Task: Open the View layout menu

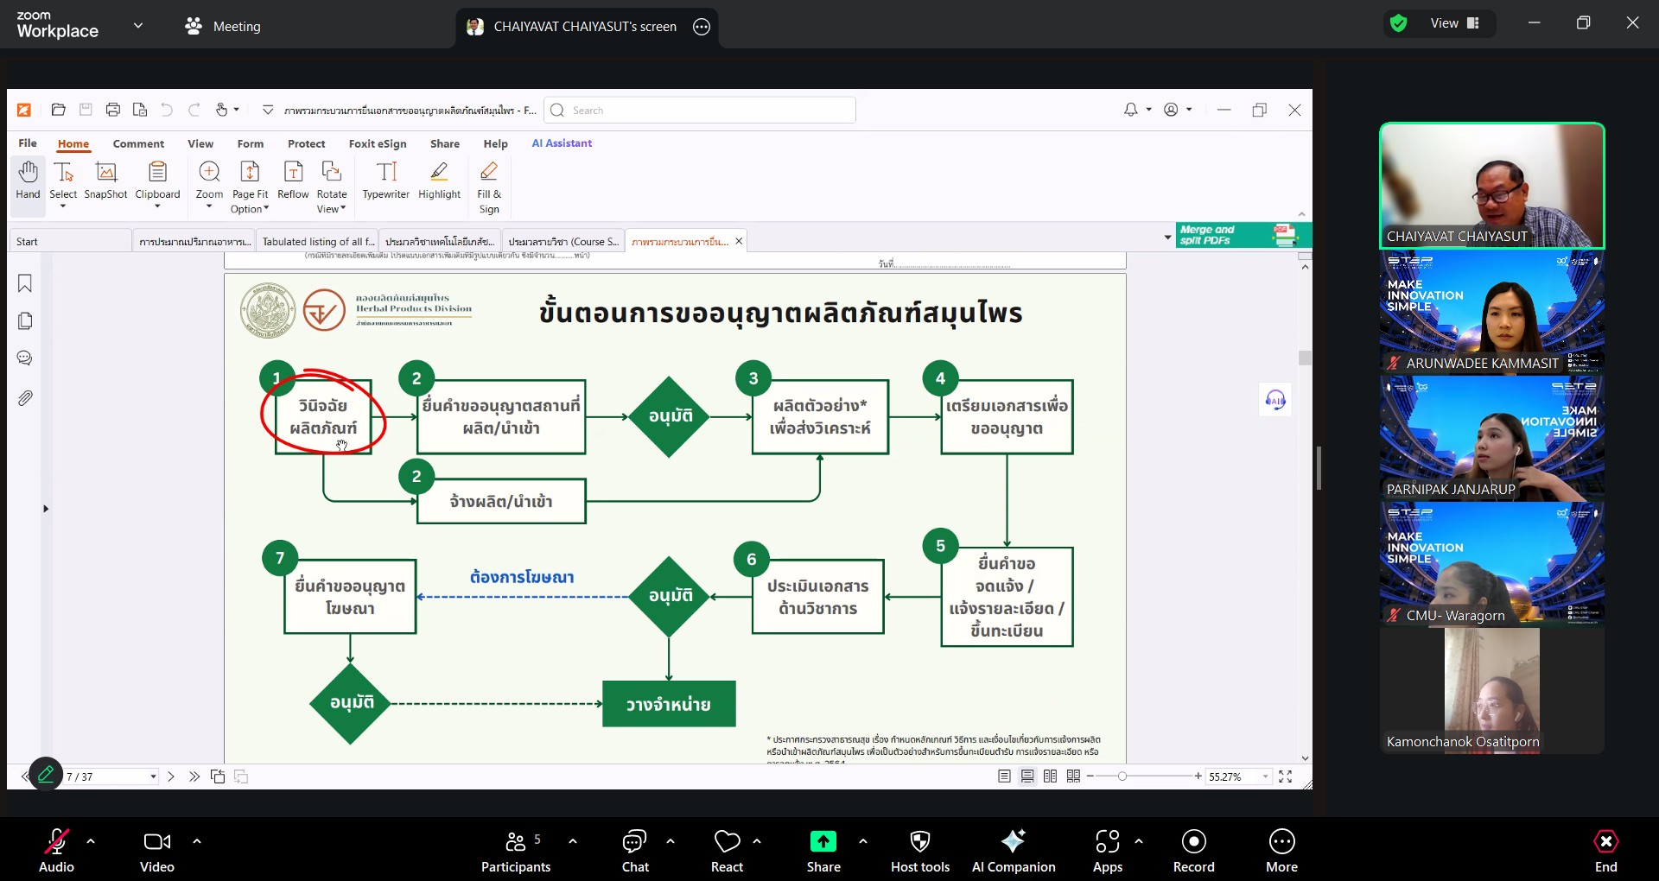Action: click(x=1455, y=23)
